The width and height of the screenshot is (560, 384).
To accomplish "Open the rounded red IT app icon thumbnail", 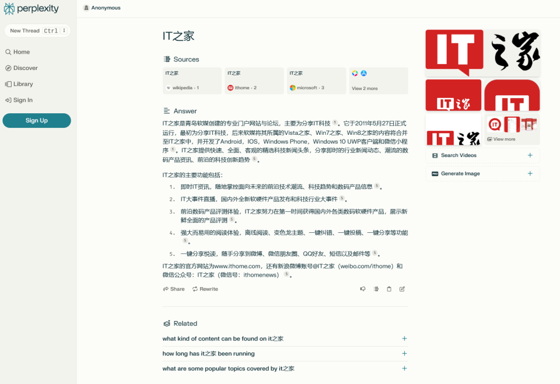I will [512, 95].
